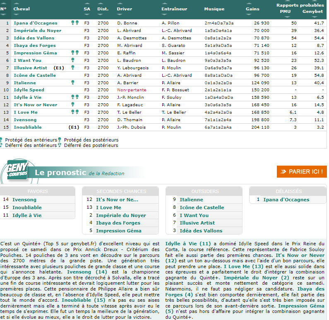Sort Driver column ascending arrow

pyautogui.click(x=120, y=4)
